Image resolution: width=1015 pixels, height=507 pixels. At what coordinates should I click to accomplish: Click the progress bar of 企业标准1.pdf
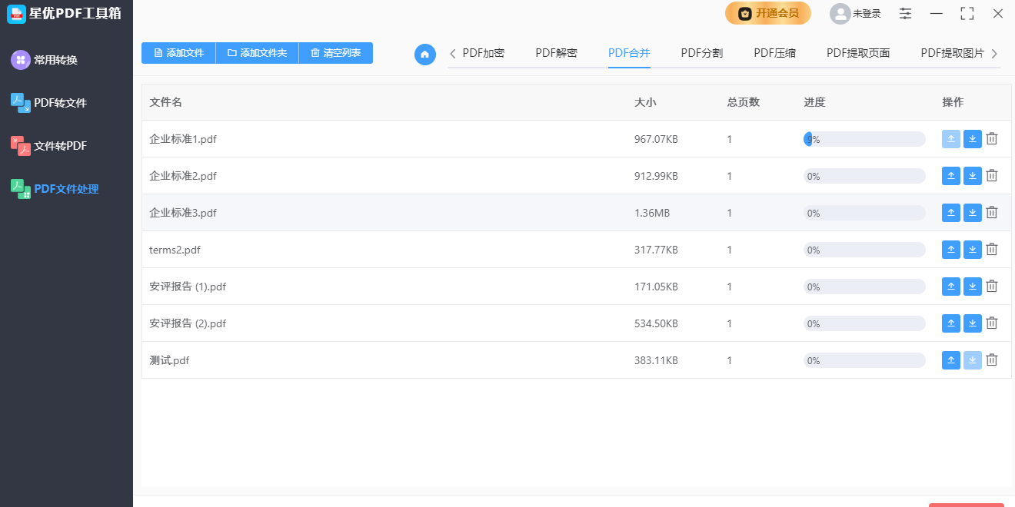point(864,139)
